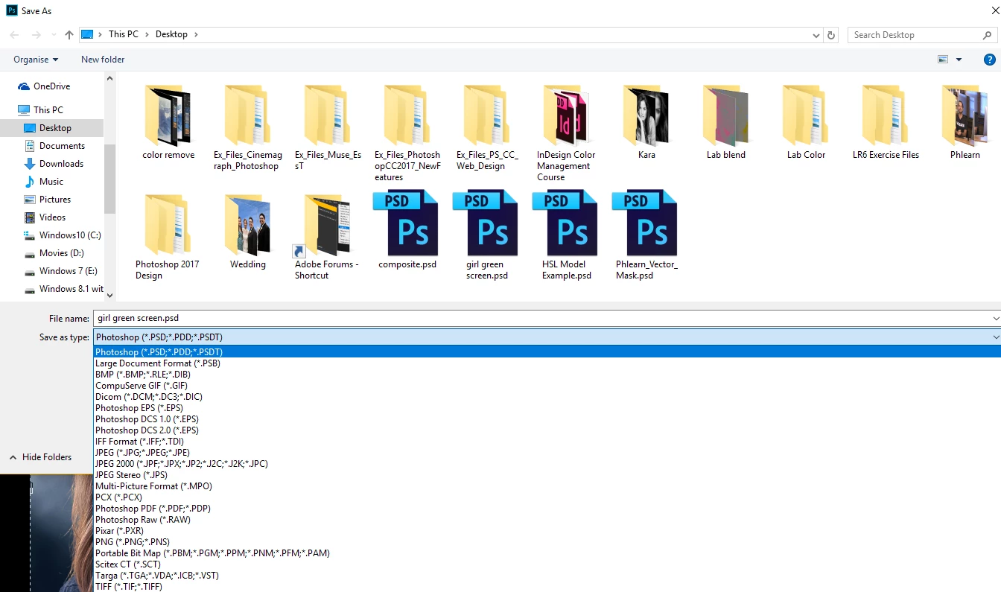Select InDesign Color Management Course folder
1001x592 pixels.
tap(566, 133)
